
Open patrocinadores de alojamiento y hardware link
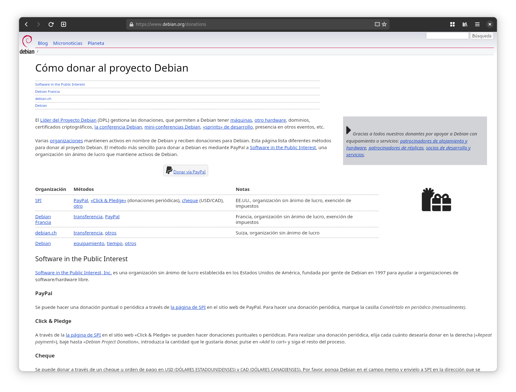coord(434,141)
